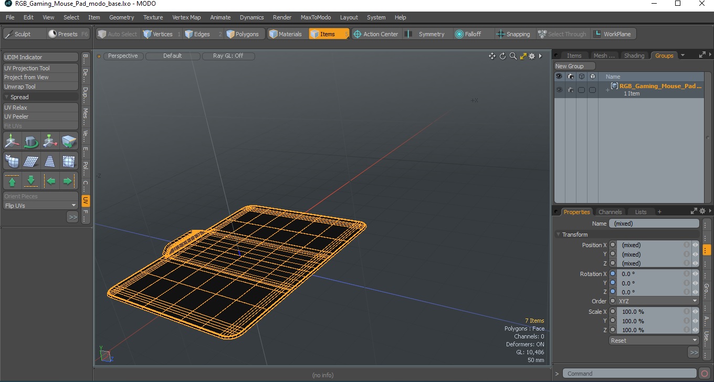
Task: Toggle visibility eye for RGB_Gaming_Mouse_Pad group
Action: (559, 90)
